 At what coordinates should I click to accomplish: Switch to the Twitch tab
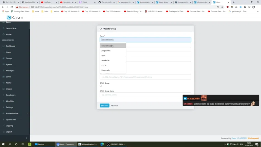point(87,2)
